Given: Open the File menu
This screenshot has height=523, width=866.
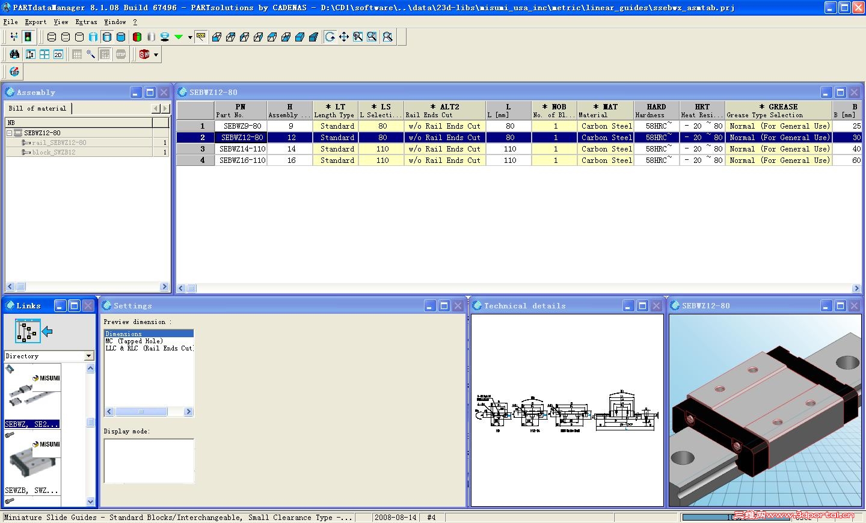Looking at the screenshot, I should pyautogui.click(x=10, y=22).
